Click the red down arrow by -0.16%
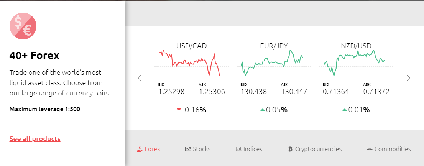 click(179, 110)
